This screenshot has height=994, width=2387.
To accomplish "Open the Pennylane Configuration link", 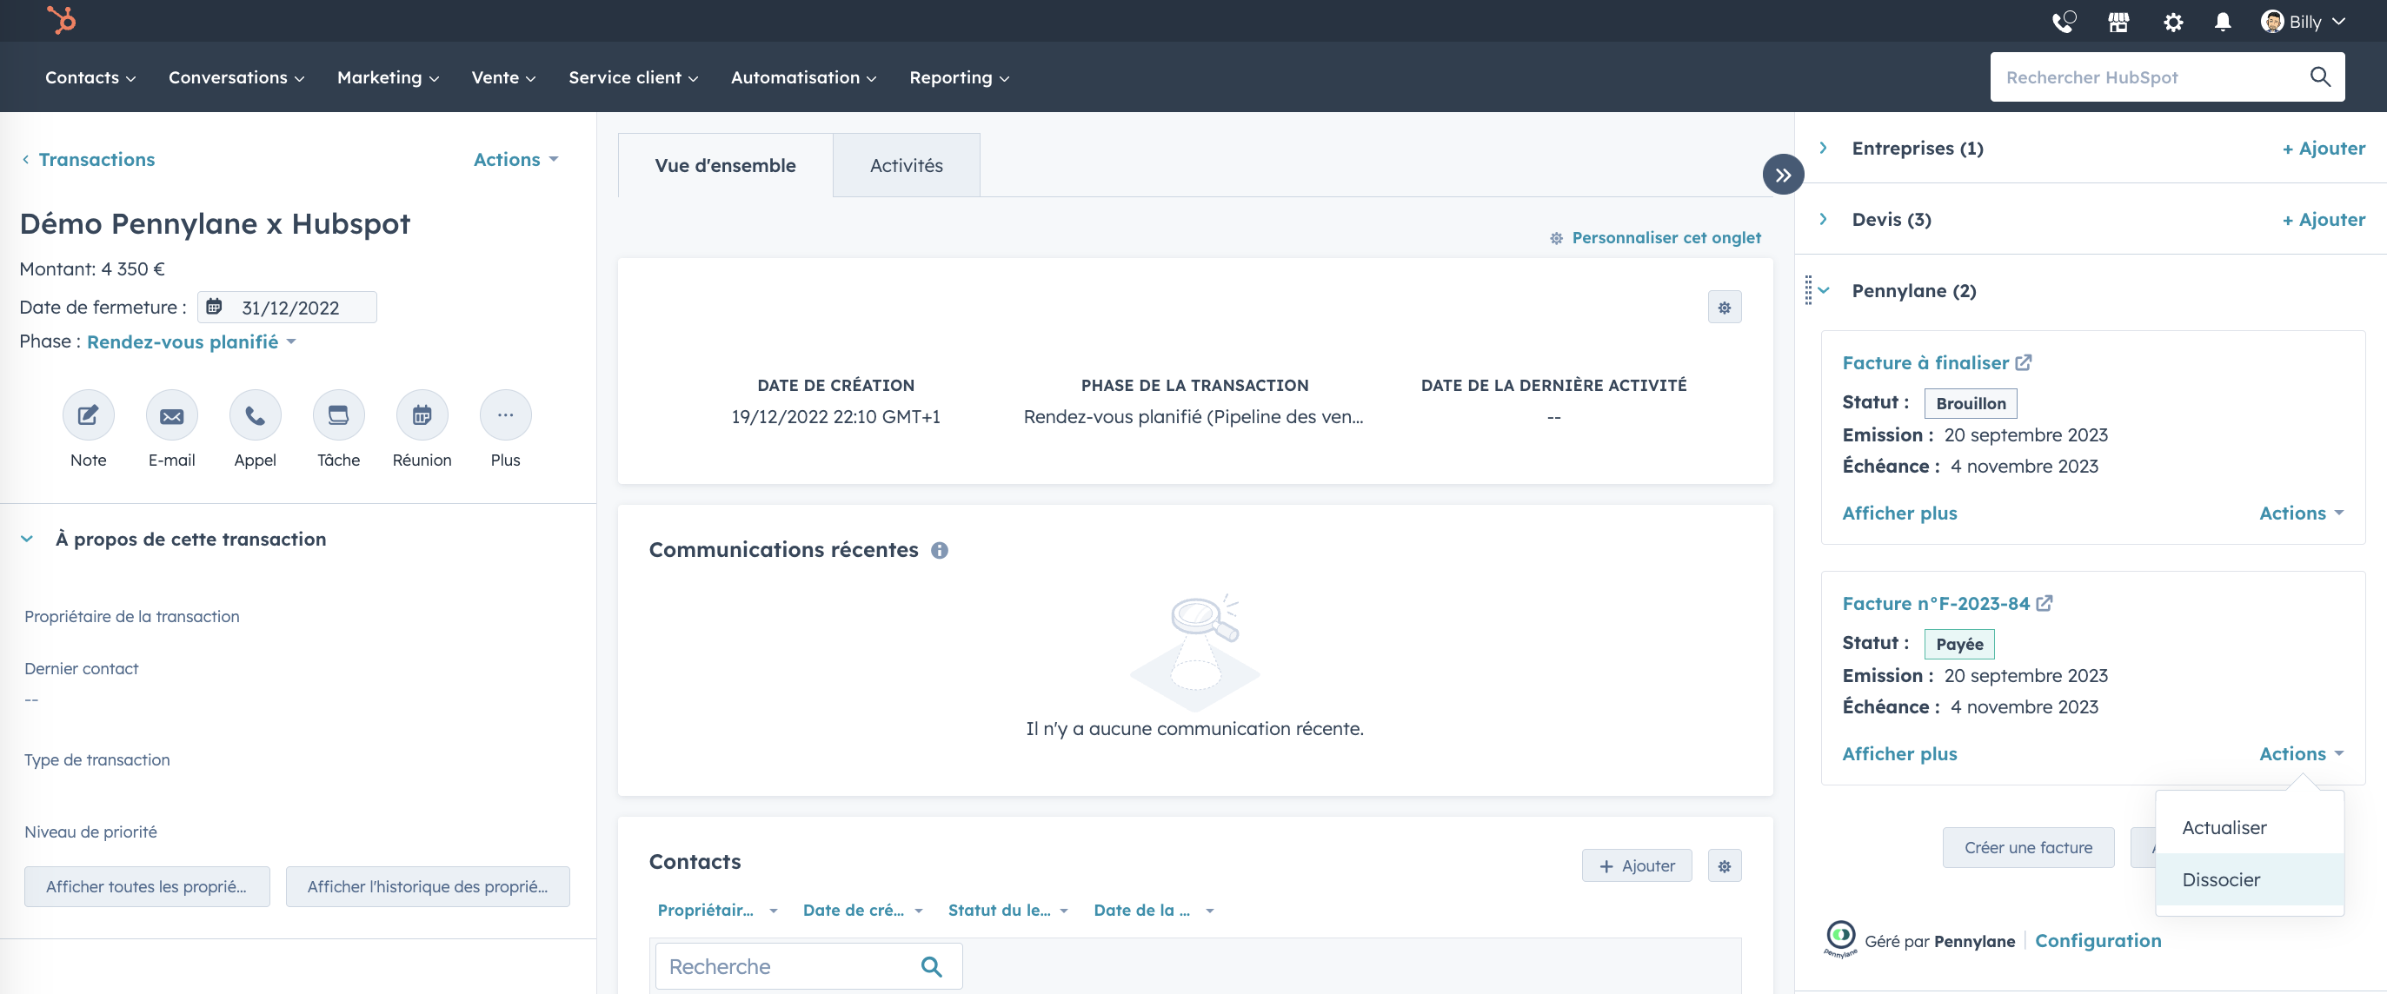I will coord(2097,940).
